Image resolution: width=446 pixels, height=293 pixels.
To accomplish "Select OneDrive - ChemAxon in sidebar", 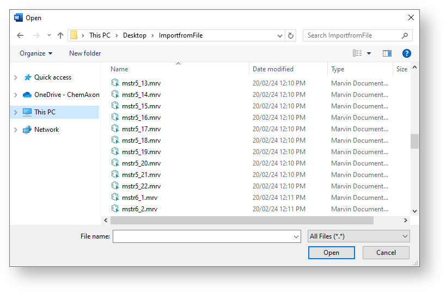I will 66,95.
